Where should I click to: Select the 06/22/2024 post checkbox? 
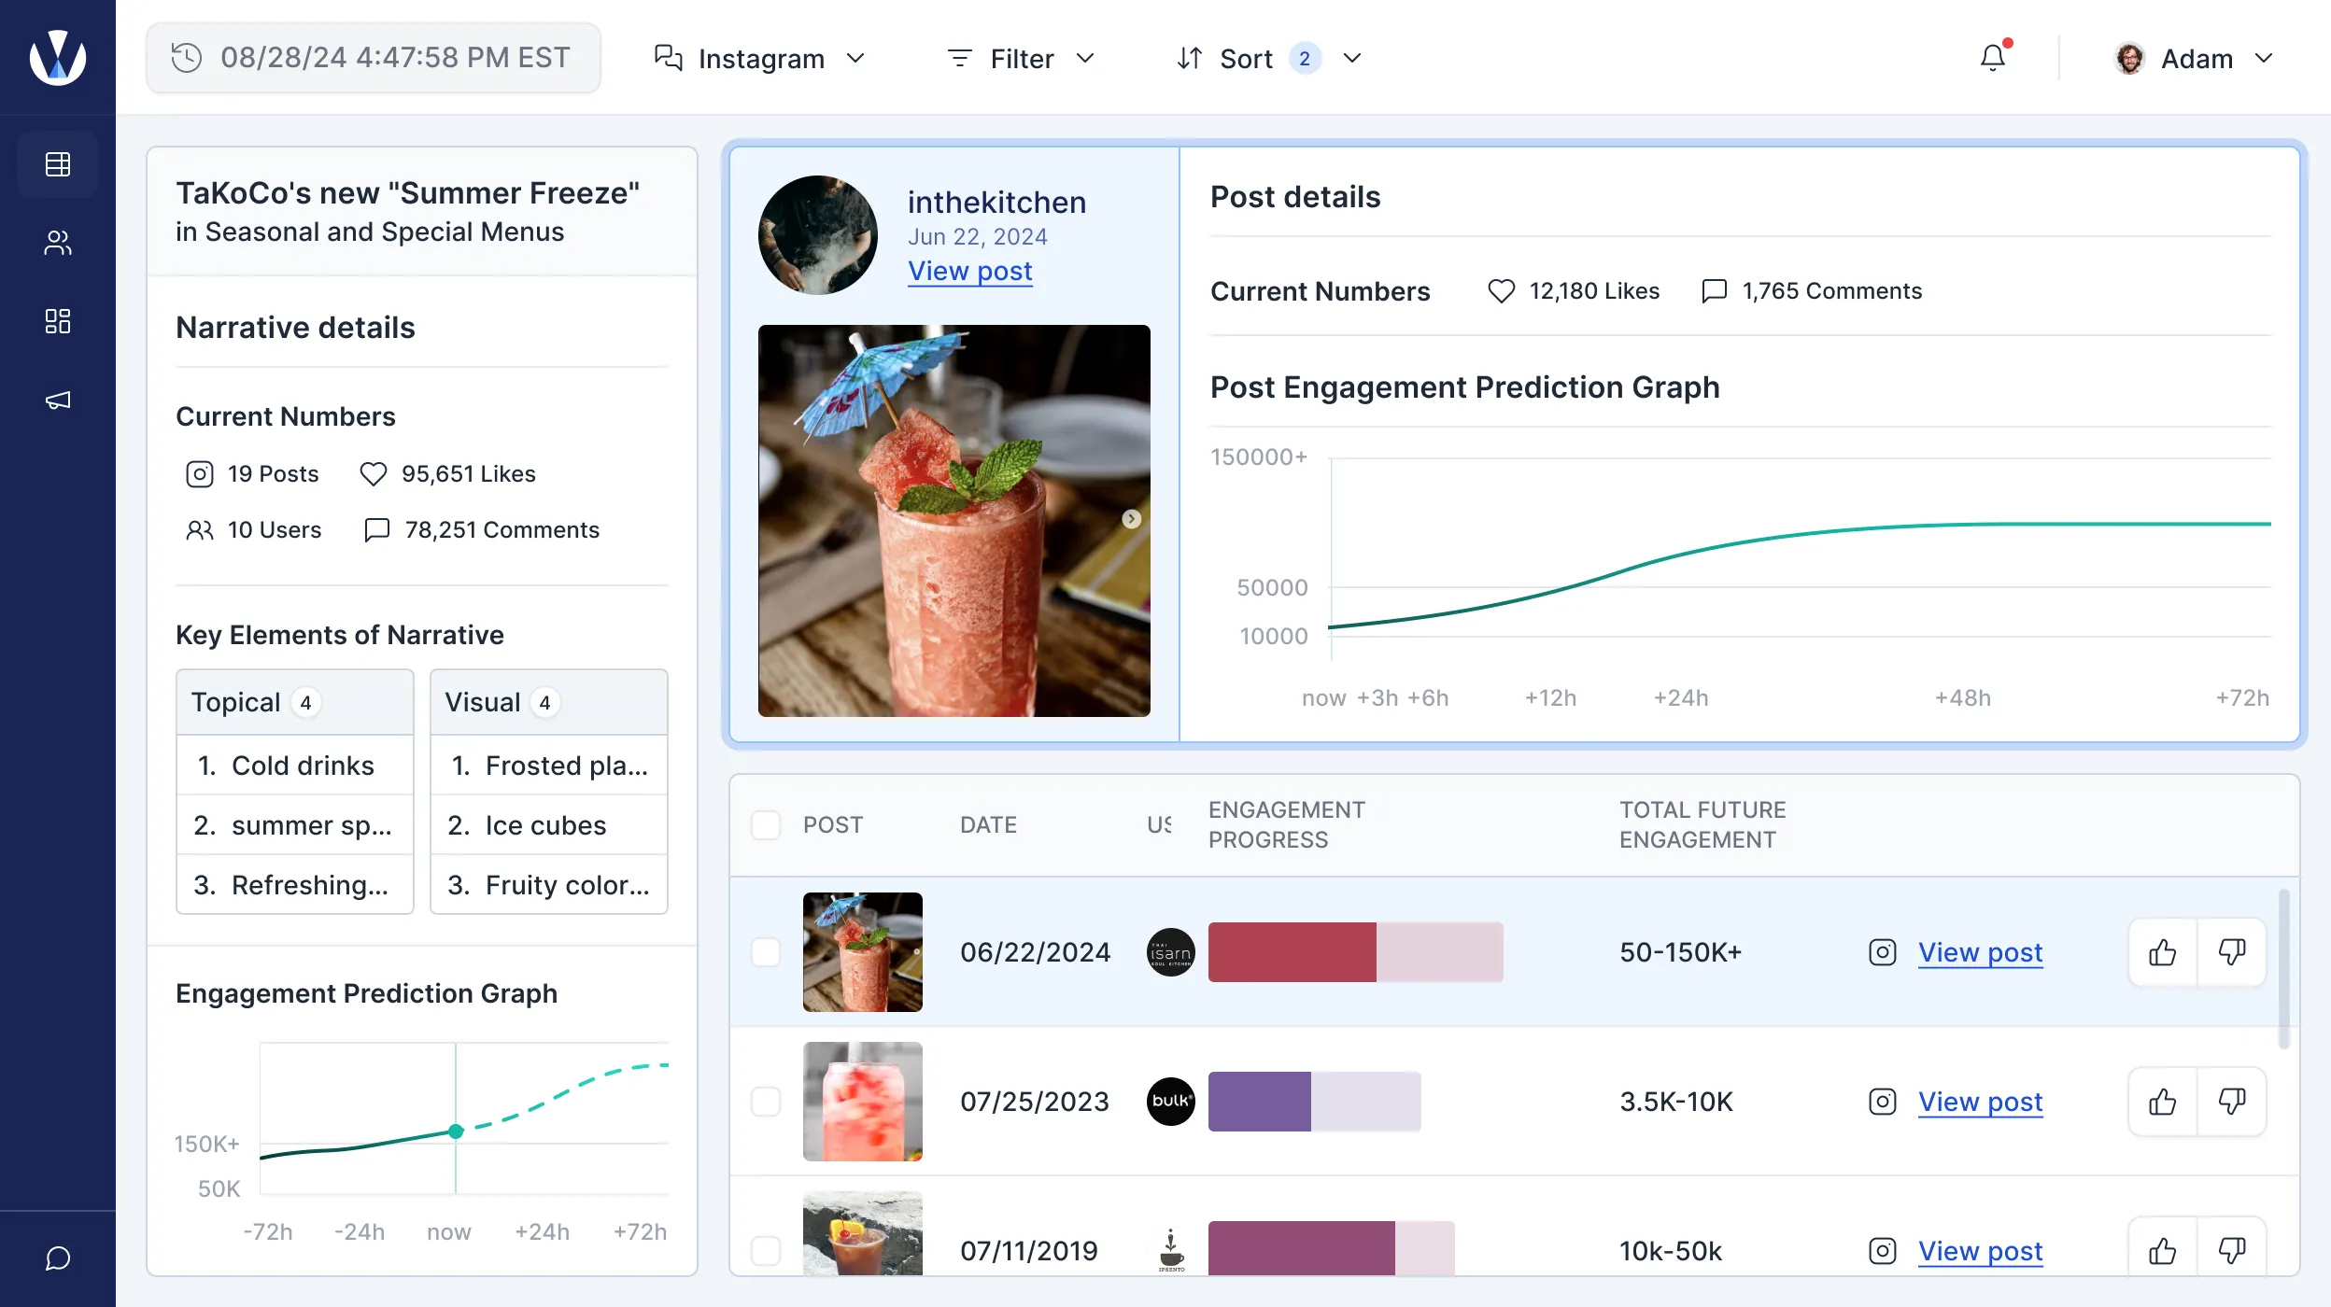point(766,952)
